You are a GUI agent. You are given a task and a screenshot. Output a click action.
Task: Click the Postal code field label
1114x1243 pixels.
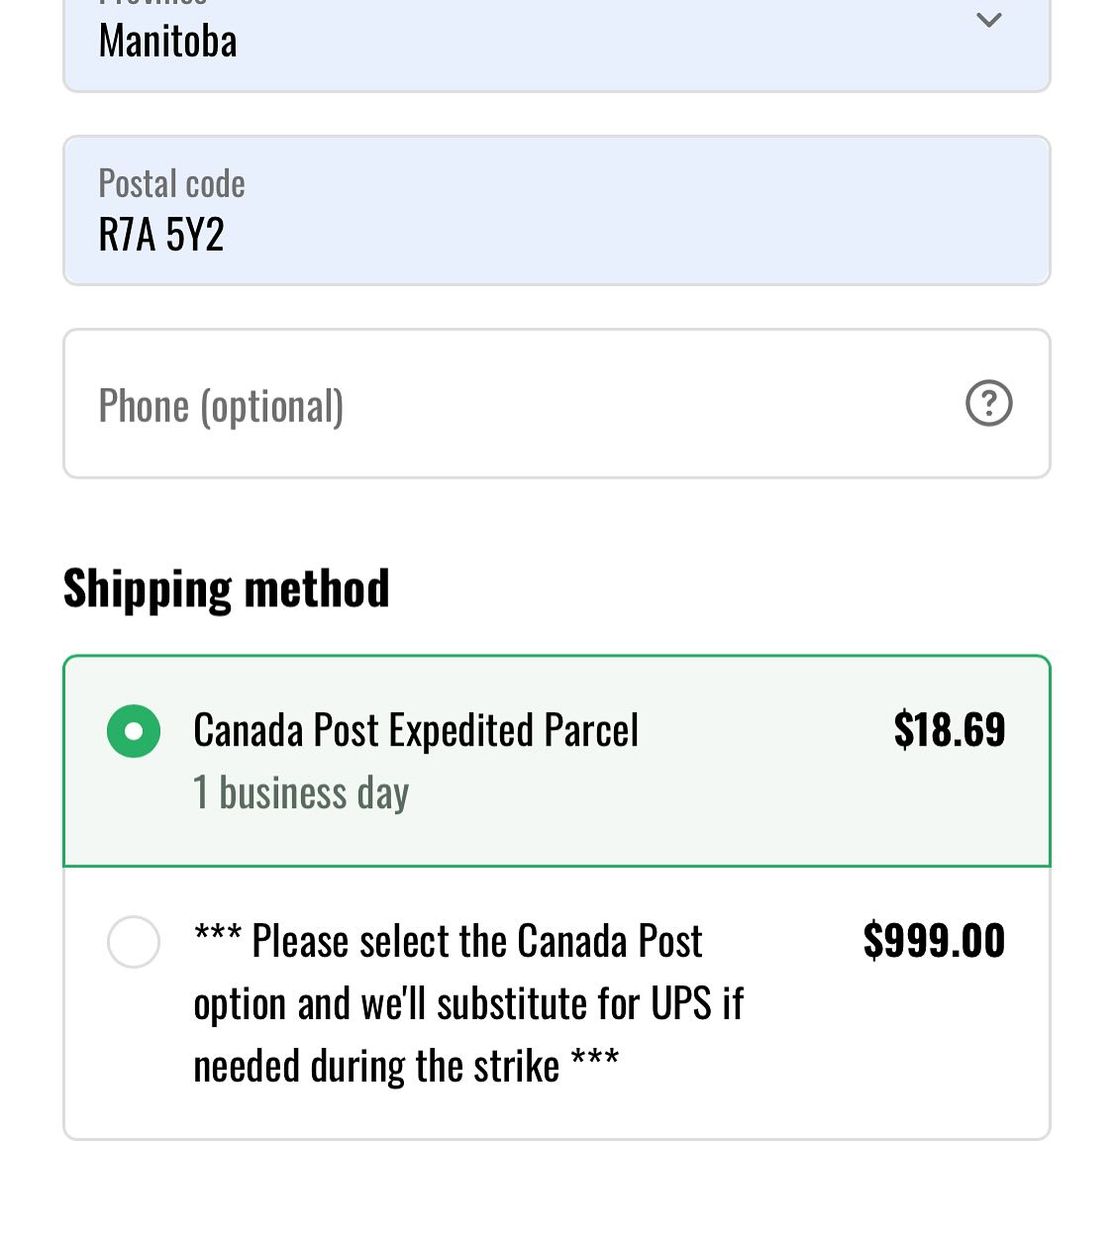pos(171,184)
